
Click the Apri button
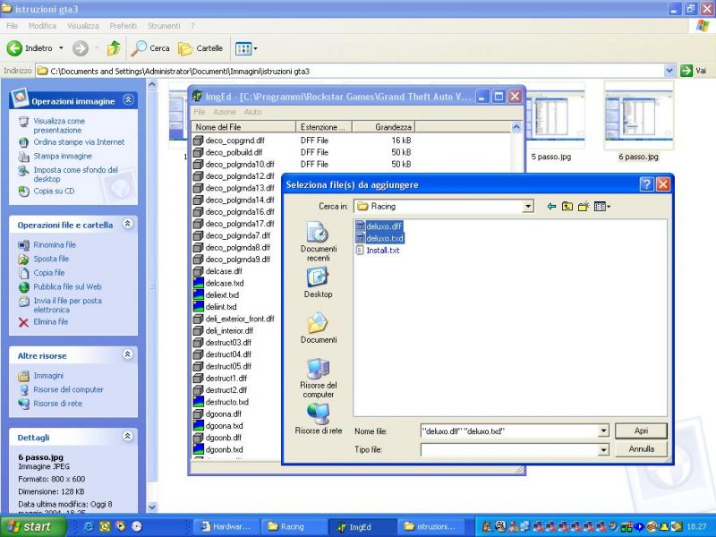coord(641,430)
